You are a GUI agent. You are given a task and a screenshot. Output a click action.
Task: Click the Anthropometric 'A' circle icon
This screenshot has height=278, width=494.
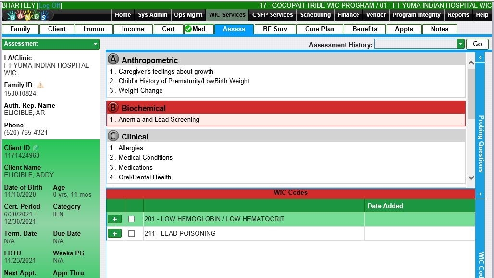(x=113, y=60)
